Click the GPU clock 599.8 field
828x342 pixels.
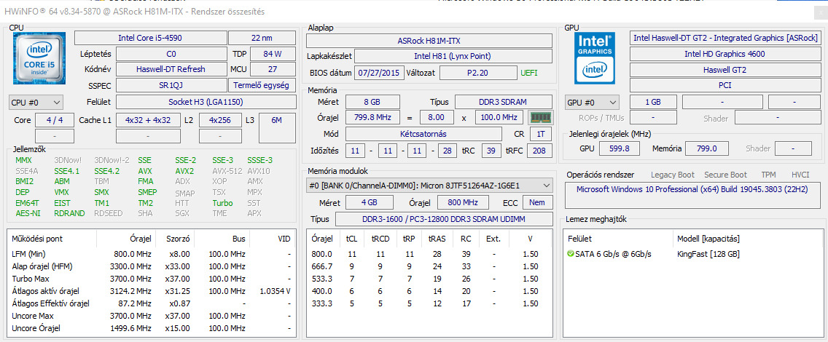(620, 149)
